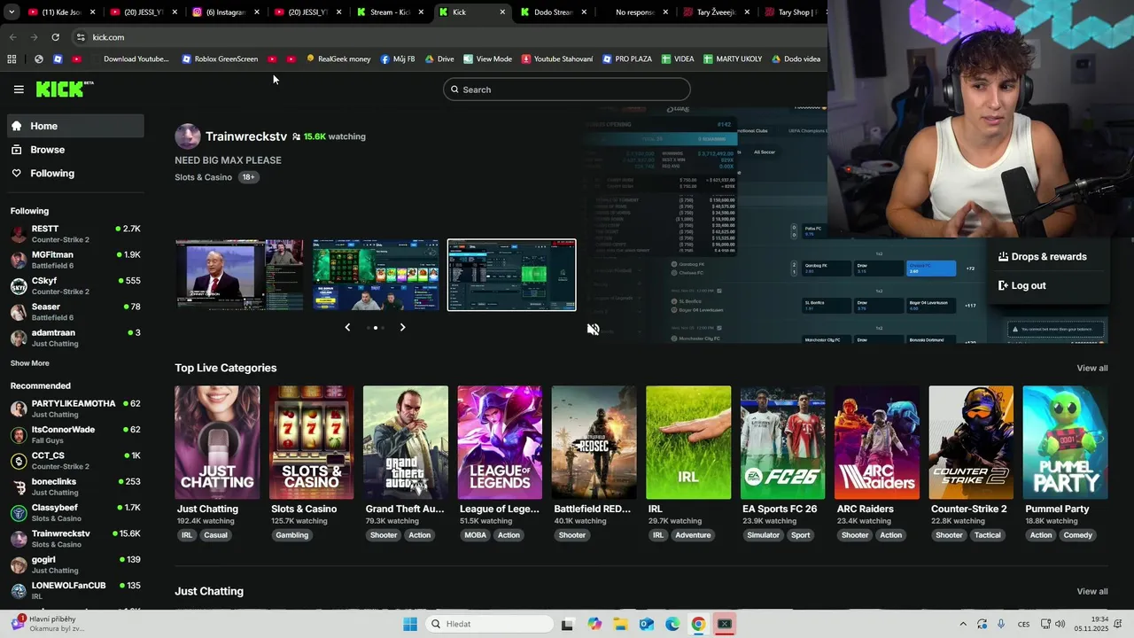Screen dimensions: 1134x638
Task: Open Pummel Party category card
Action: tap(1065, 442)
